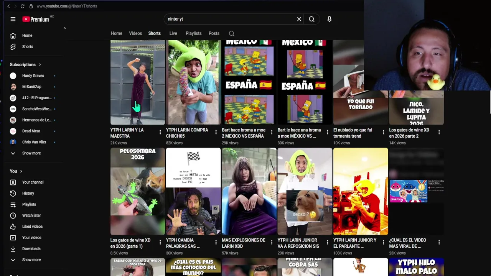
Task: Click the browser address bar URL
Action: point(66,6)
